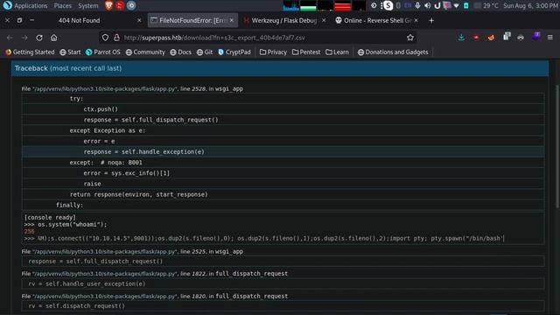The image size is (560, 315).
Task: Close the FileNotFoundError tab
Action: pos(231,20)
